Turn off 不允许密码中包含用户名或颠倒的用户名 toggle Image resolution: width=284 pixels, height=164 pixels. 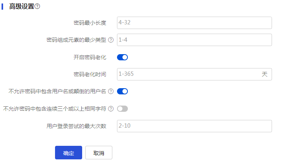point(122,92)
